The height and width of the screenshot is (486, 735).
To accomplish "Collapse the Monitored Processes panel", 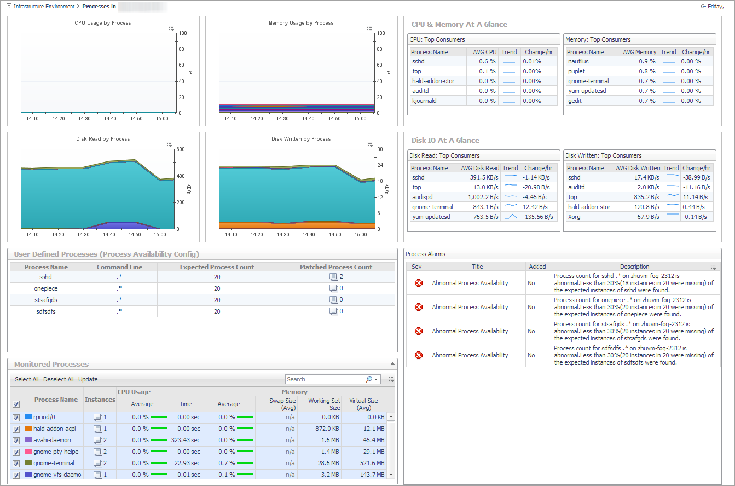I will coord(392,364).
